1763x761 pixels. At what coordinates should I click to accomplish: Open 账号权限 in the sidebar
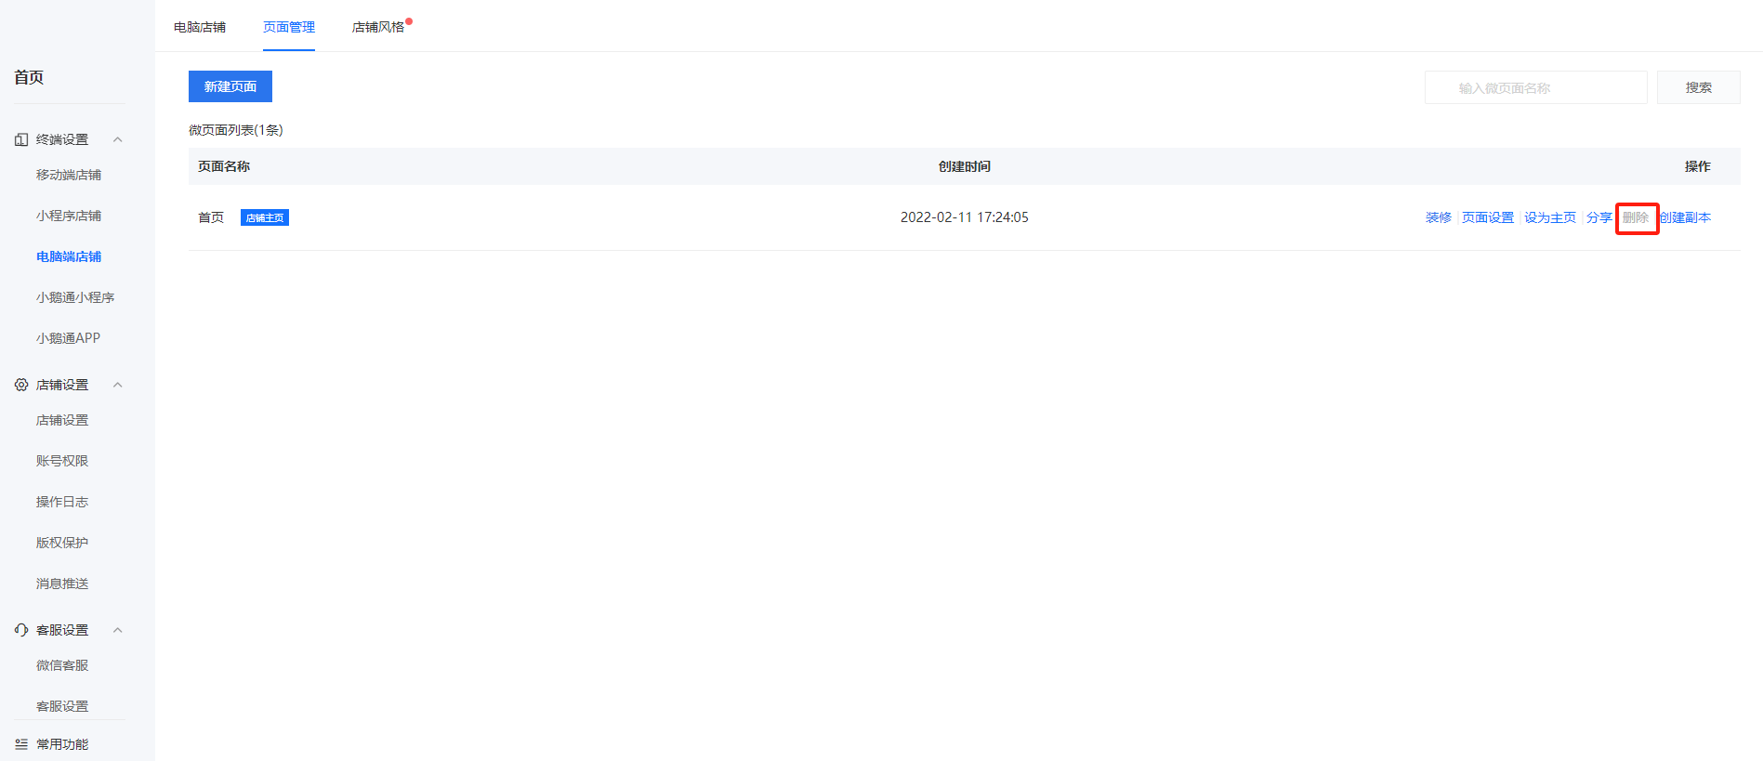[x=62, y=461]
